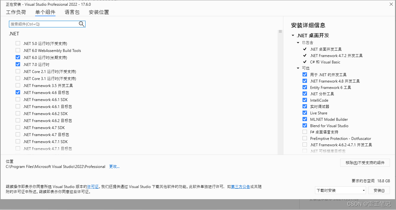Click the installation path text

click(x=56, y=166)
